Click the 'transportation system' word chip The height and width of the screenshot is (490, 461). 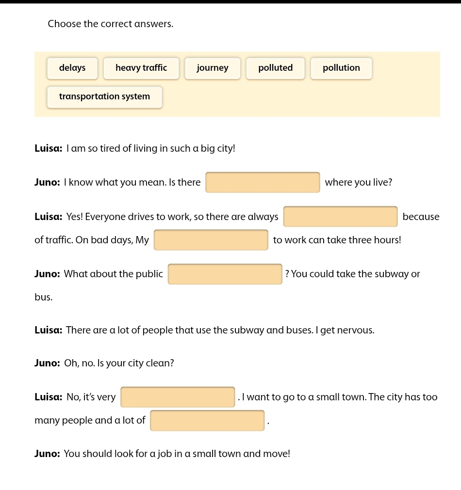coord(104,97)
